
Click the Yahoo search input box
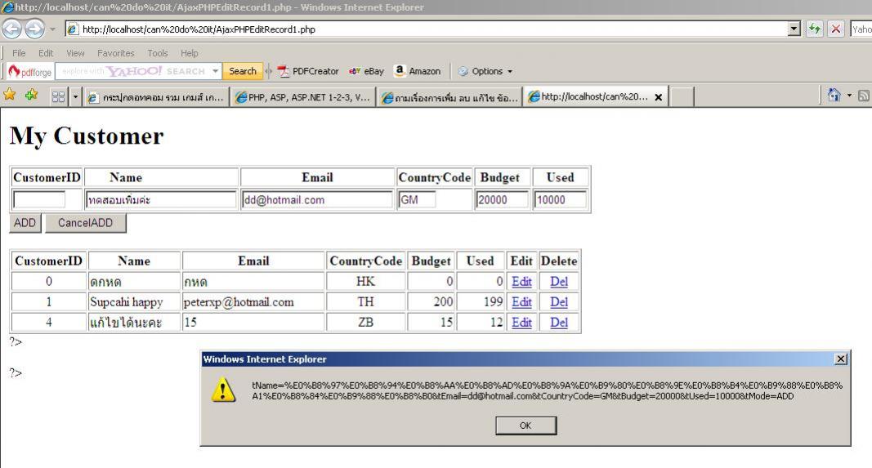pyautogui.click(x=133, y=71)
